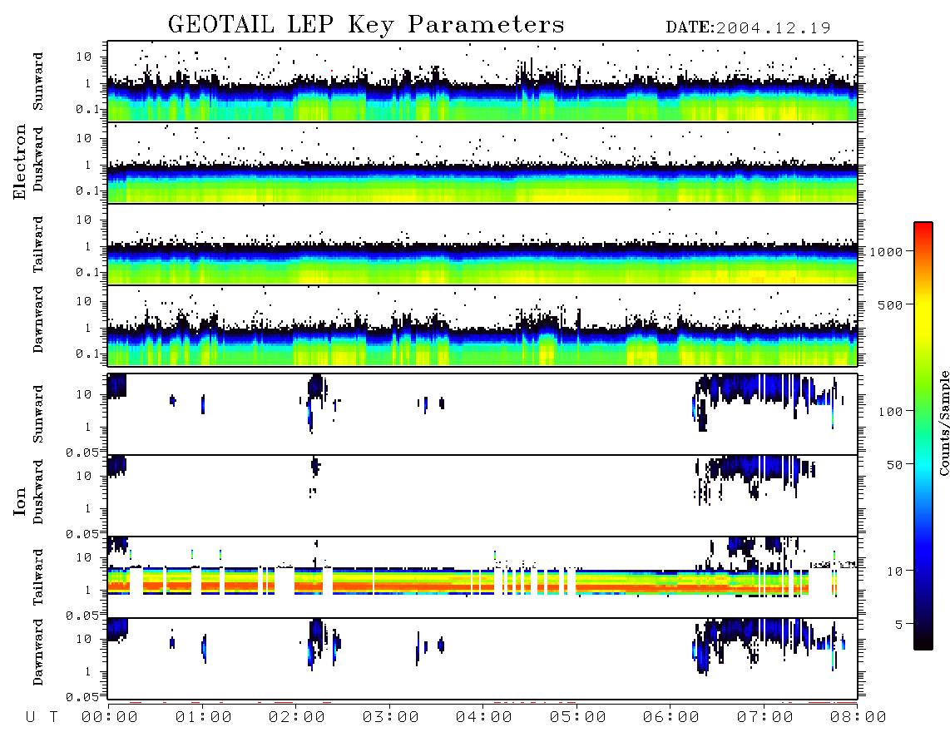Click the "0.05" tick of Ion Dawnward panel
The image size is (950, 732).
pos(82,697)
